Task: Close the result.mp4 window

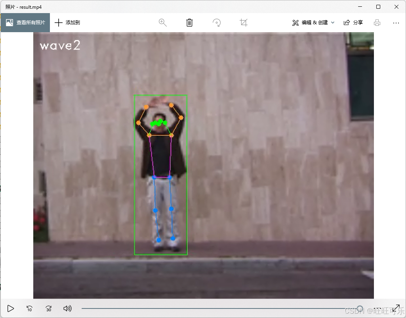Action: point(396,7)
